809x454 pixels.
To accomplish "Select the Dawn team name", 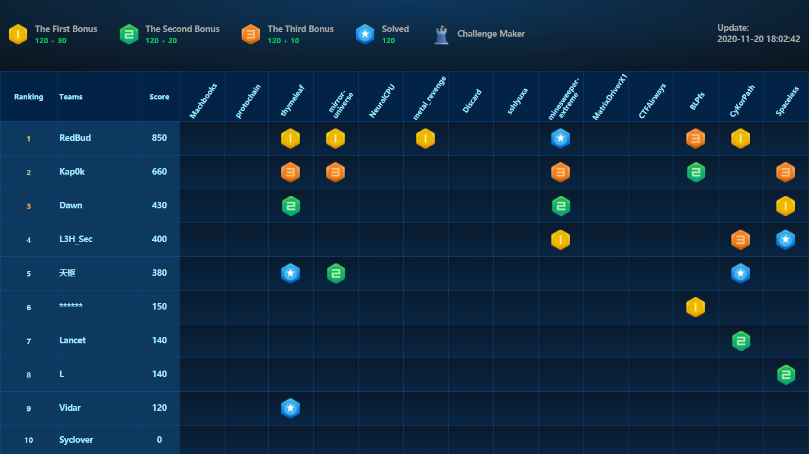I will click(71, 205).
